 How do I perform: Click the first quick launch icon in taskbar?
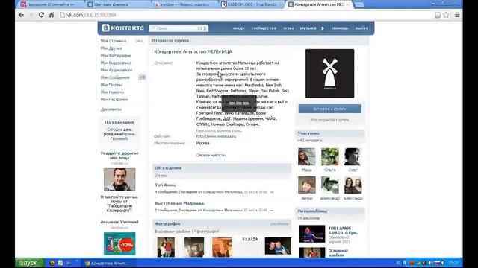52,263
